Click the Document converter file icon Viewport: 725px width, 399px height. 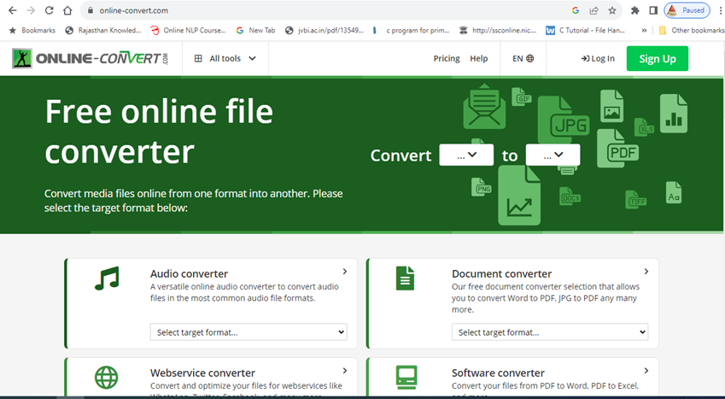405,278
